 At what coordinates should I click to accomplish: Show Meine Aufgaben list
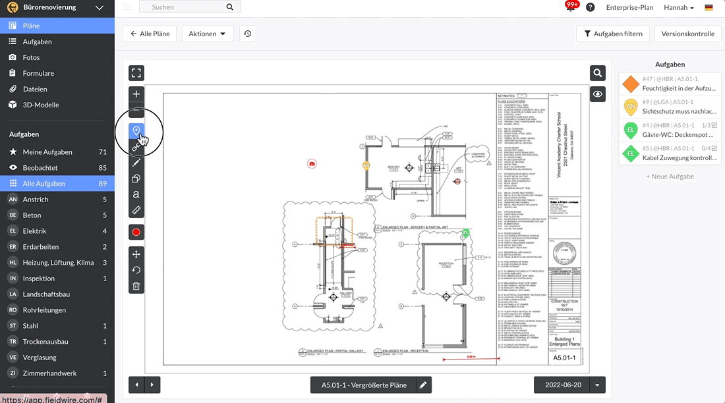coord(57,152)
